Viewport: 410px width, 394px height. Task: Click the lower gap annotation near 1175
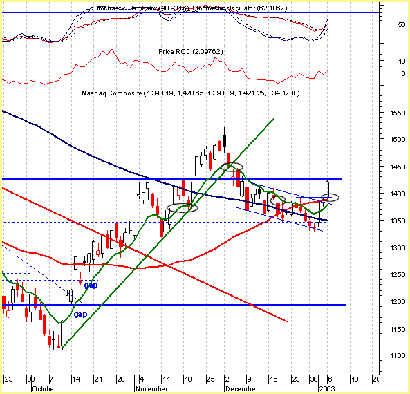(x=80, y=315)
